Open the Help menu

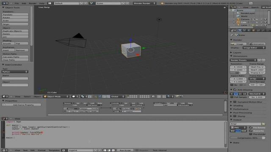click(x=41, y=3)
